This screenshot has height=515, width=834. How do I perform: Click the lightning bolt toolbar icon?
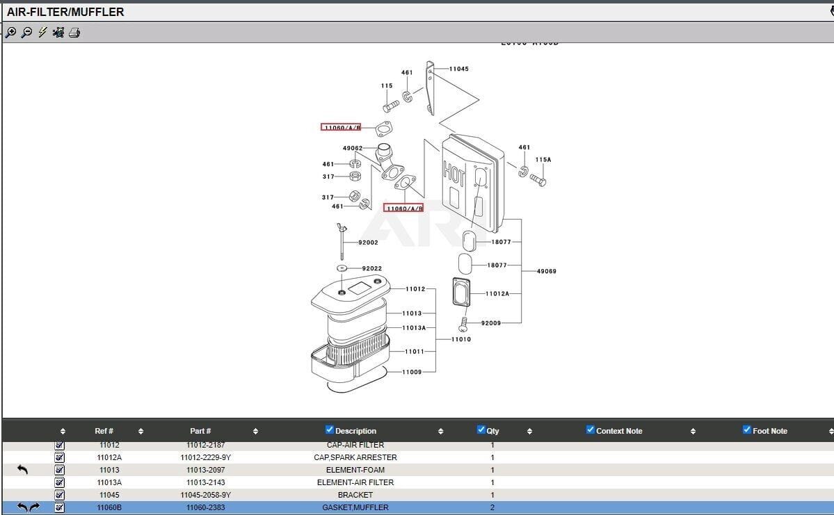pos(42,33)
